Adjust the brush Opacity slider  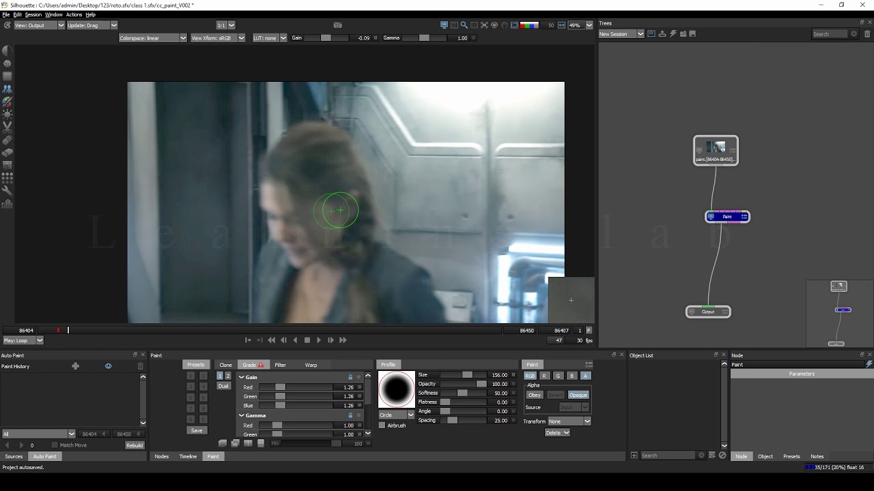[x=463, y=384]
